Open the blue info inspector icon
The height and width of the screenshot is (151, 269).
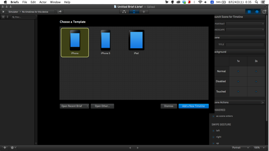[x=257, y=12]
